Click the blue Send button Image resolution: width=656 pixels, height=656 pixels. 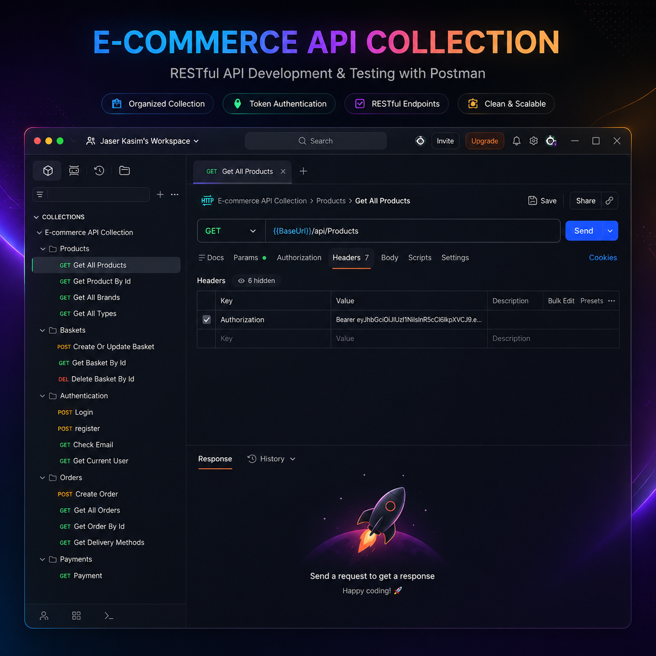(584, 231)
